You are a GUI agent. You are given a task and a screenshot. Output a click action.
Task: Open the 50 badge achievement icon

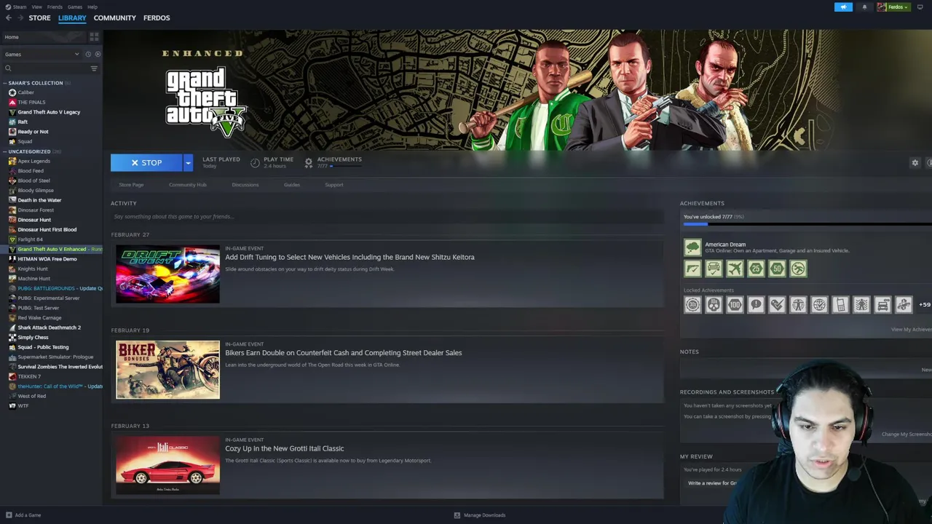777,269
